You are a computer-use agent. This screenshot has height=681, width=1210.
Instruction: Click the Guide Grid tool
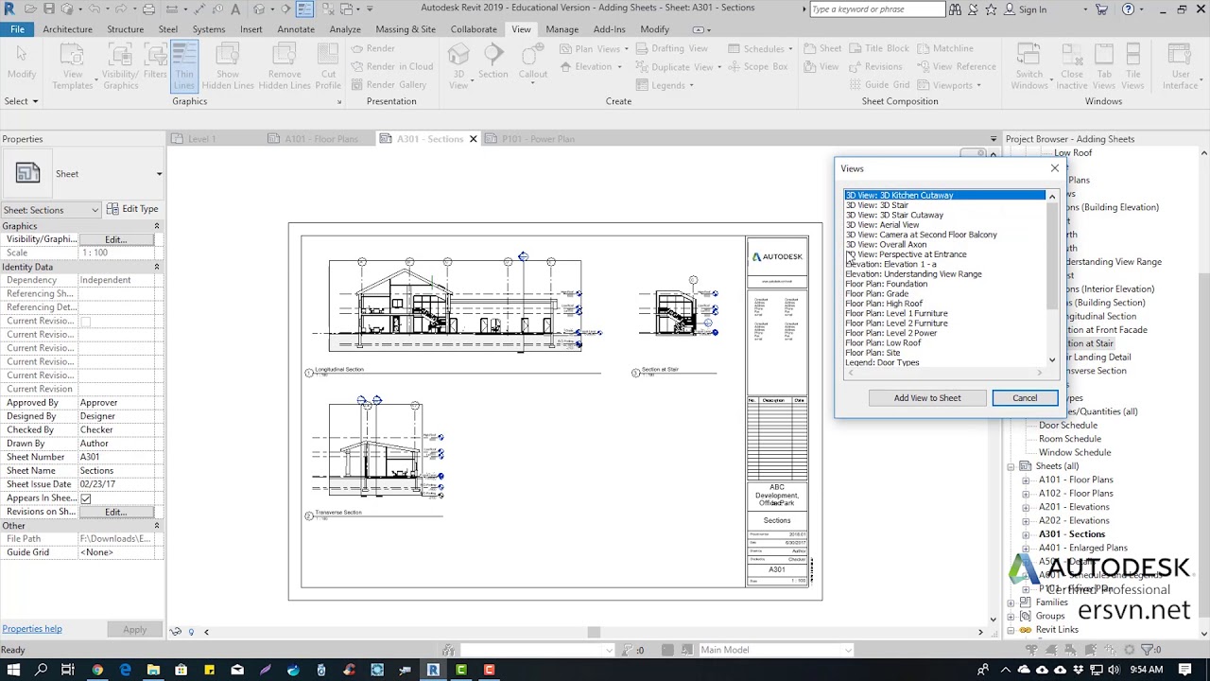[879, 85]
